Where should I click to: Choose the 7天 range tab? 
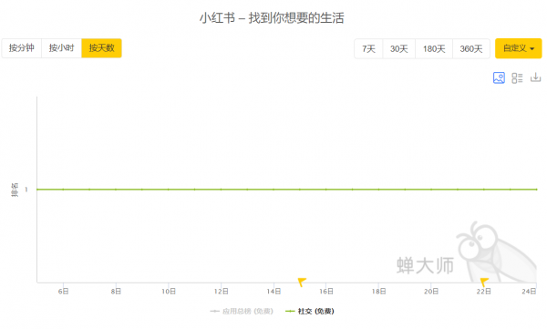[368, 49]
